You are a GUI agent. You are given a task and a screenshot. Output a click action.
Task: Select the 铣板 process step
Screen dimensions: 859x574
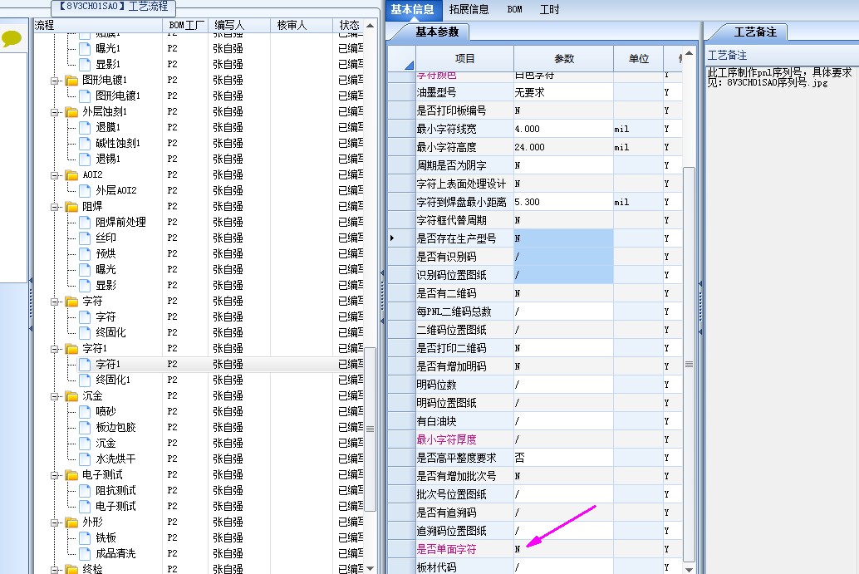click(x=106, y=538)
